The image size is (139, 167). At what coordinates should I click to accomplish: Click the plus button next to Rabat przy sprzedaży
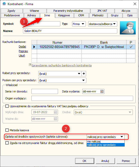click(84, 74)
